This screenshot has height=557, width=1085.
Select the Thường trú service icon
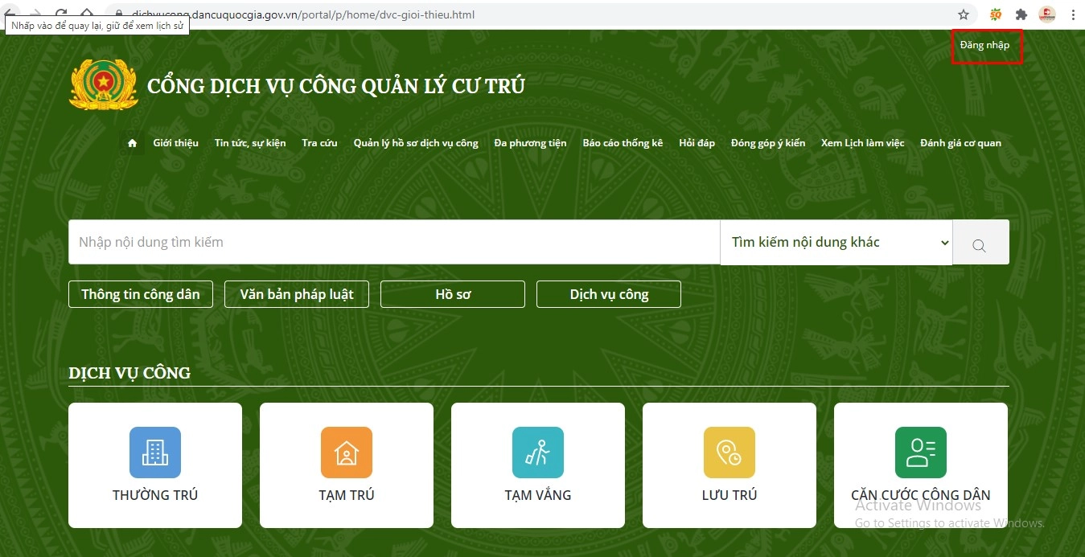[154, 453]
